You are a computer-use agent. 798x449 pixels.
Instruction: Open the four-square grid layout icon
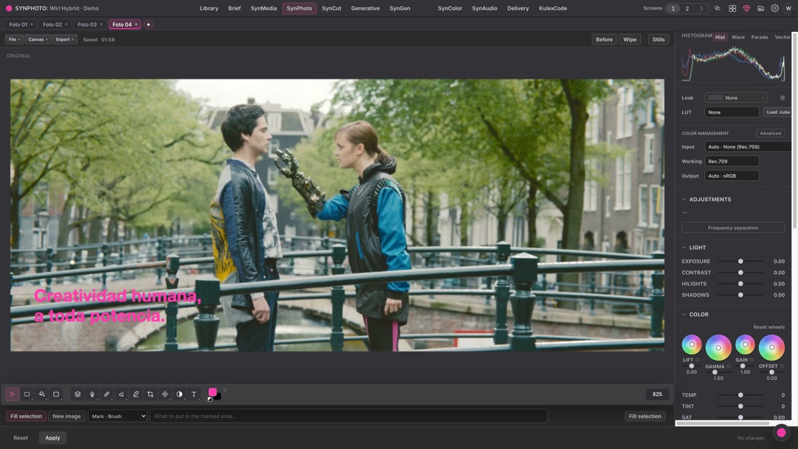tap(732, 9)
